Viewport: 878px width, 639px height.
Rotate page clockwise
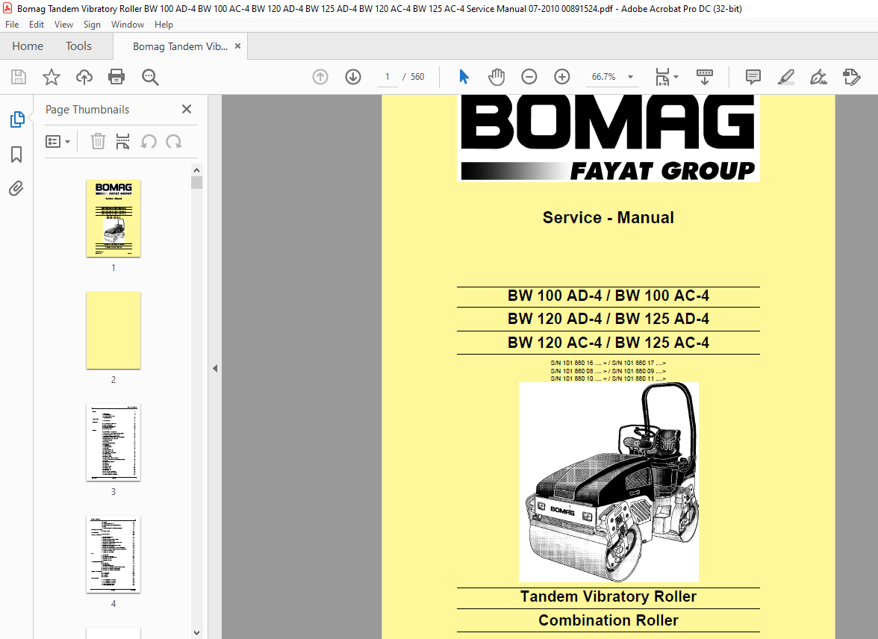173,142
